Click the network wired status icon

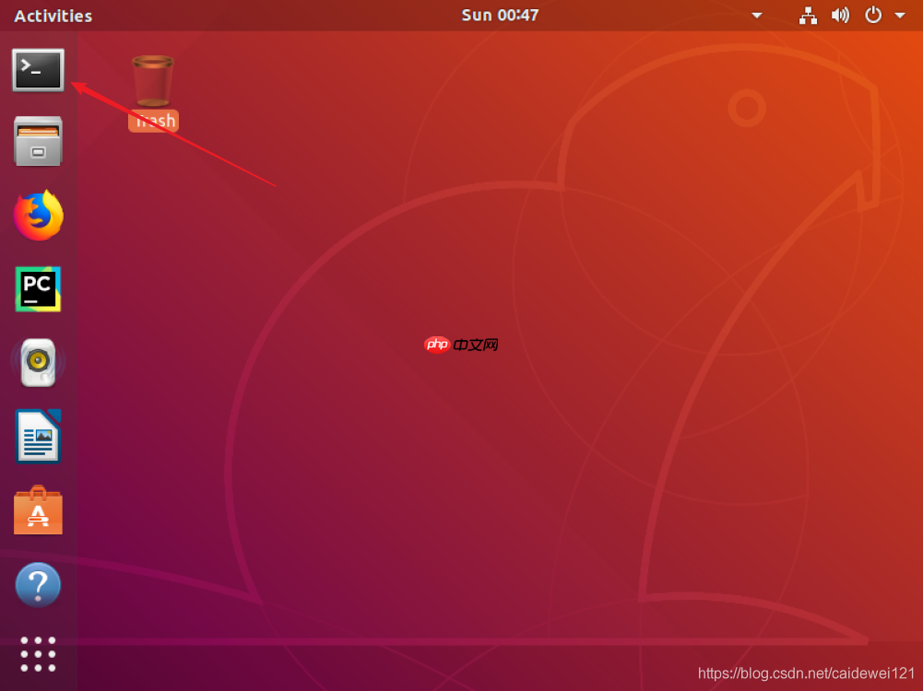click(808, 16)
